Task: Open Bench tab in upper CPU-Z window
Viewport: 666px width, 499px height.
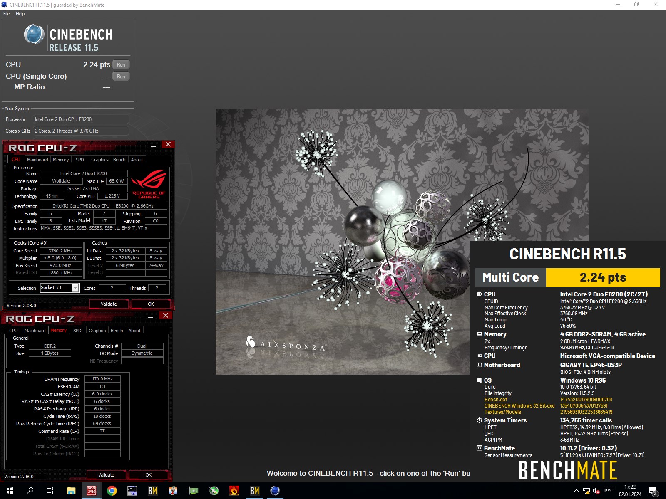Action: coord(119,160)
